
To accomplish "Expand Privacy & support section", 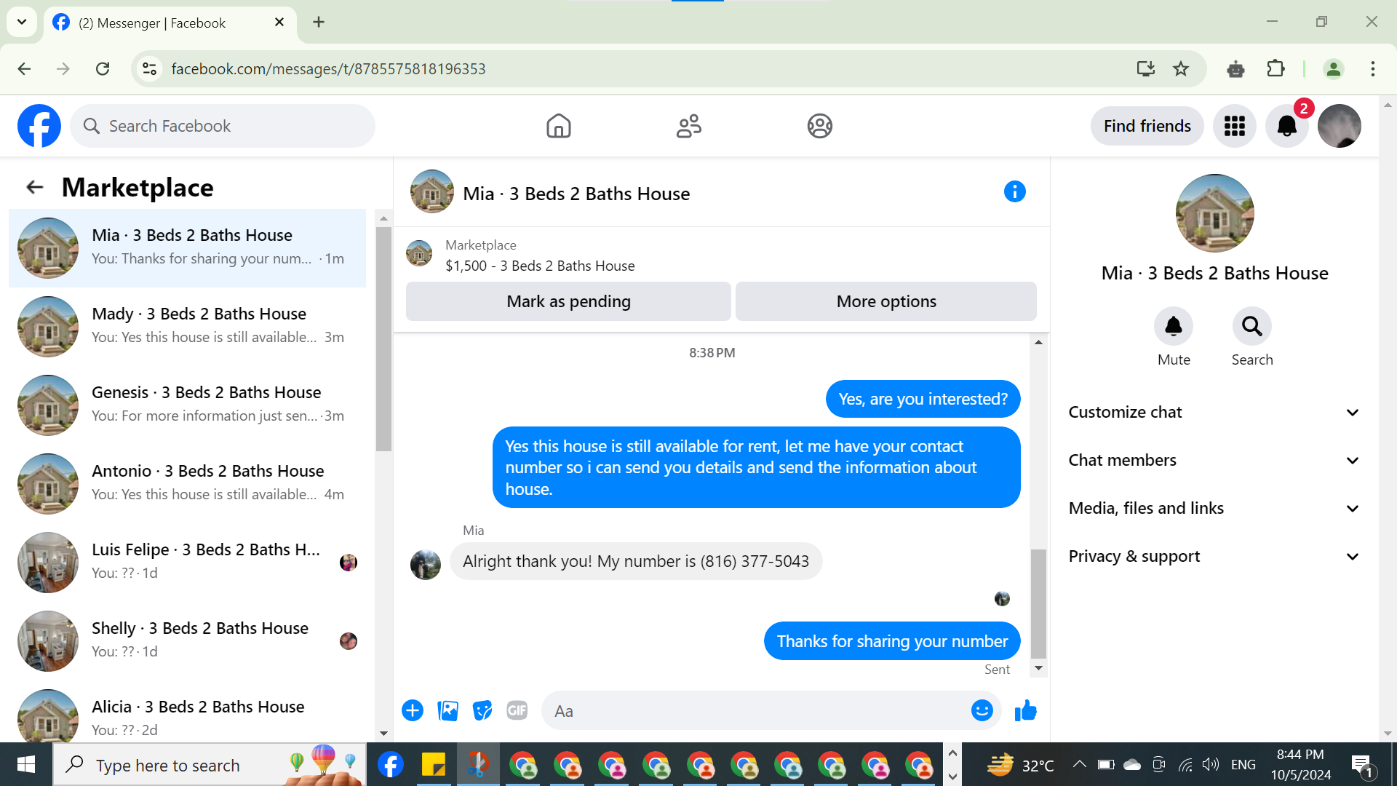I will pyautogui.click(x=1214, y=556).
